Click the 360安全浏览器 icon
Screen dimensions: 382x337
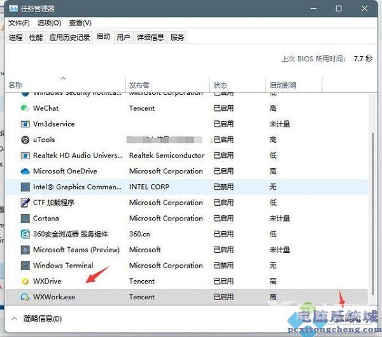[x=25, y=234]
